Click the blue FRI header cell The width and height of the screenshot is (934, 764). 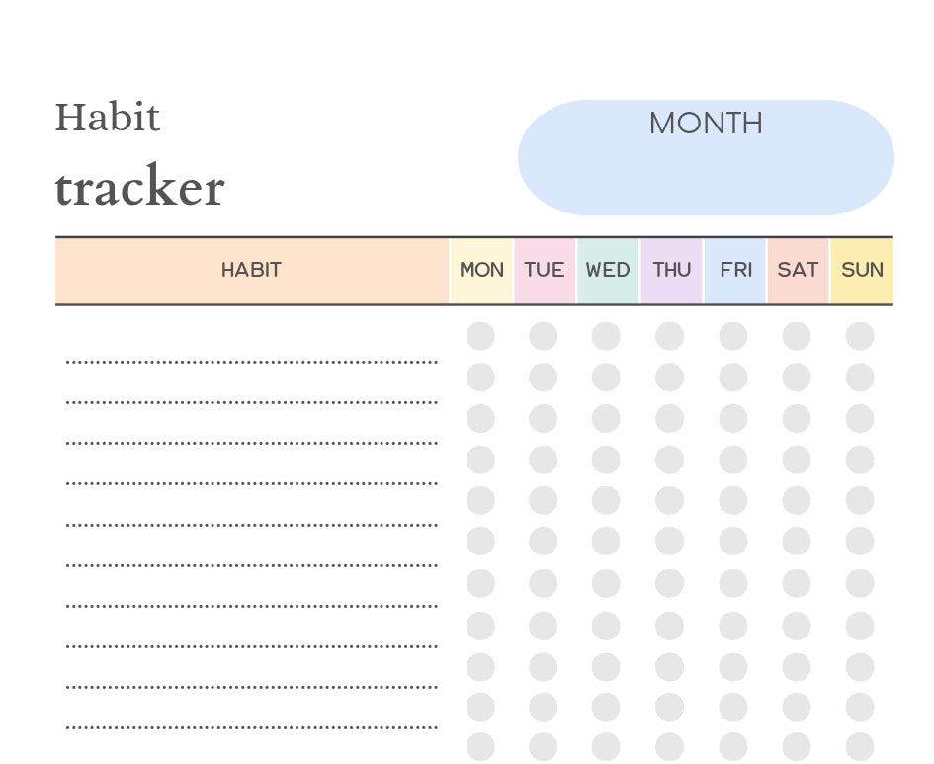[735, 270]
